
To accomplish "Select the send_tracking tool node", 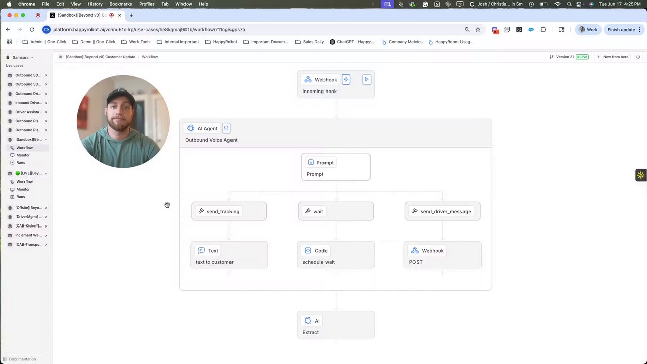I will click(x=229, y=211).
